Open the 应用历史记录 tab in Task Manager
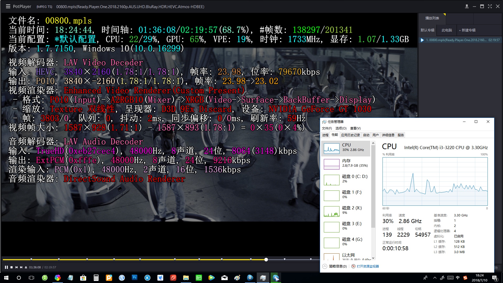Viewport: 503px width, 283px height. 351,135
